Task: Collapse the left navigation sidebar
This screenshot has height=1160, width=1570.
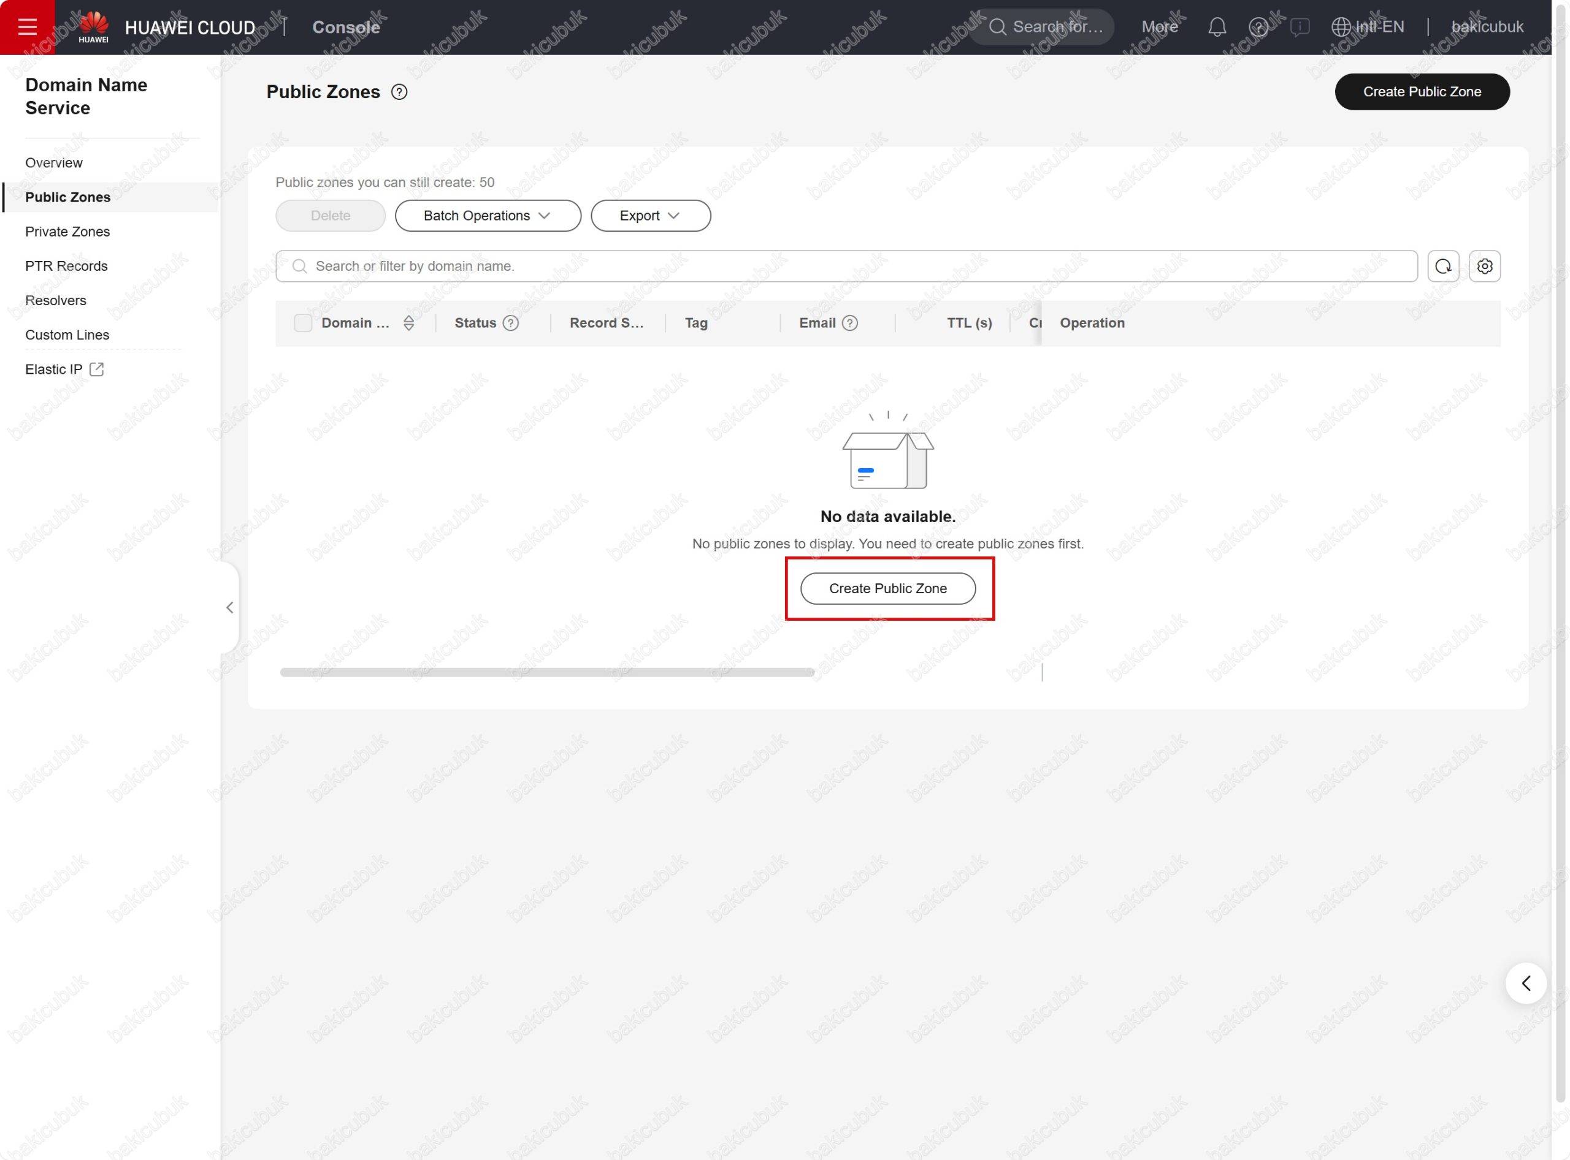Action: (230, 607)
